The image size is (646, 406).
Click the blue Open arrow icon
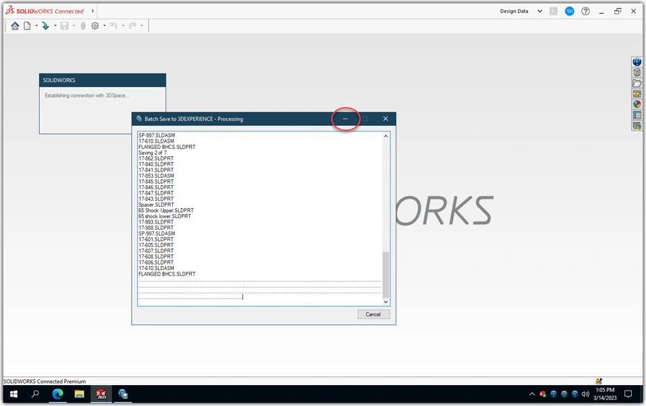tap(45, 26)
